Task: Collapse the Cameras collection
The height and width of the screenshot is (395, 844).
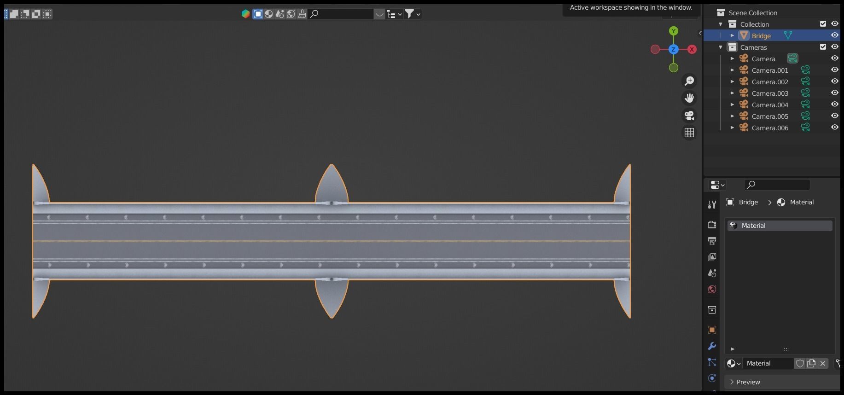Action: (721, 47)
